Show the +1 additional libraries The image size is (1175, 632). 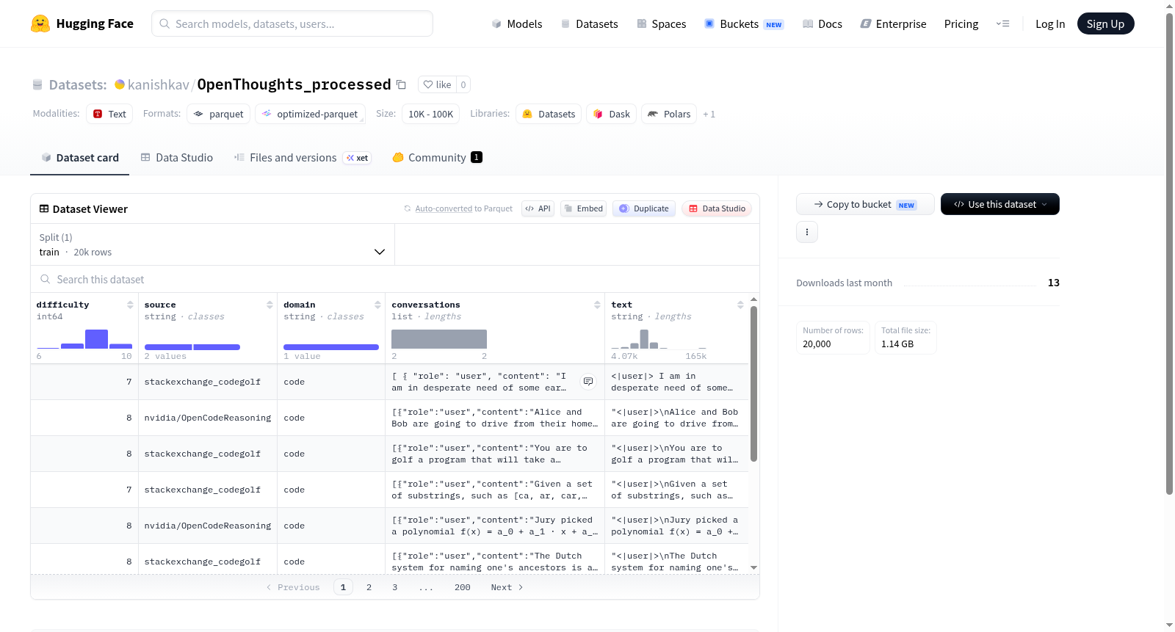click(709, 114)
